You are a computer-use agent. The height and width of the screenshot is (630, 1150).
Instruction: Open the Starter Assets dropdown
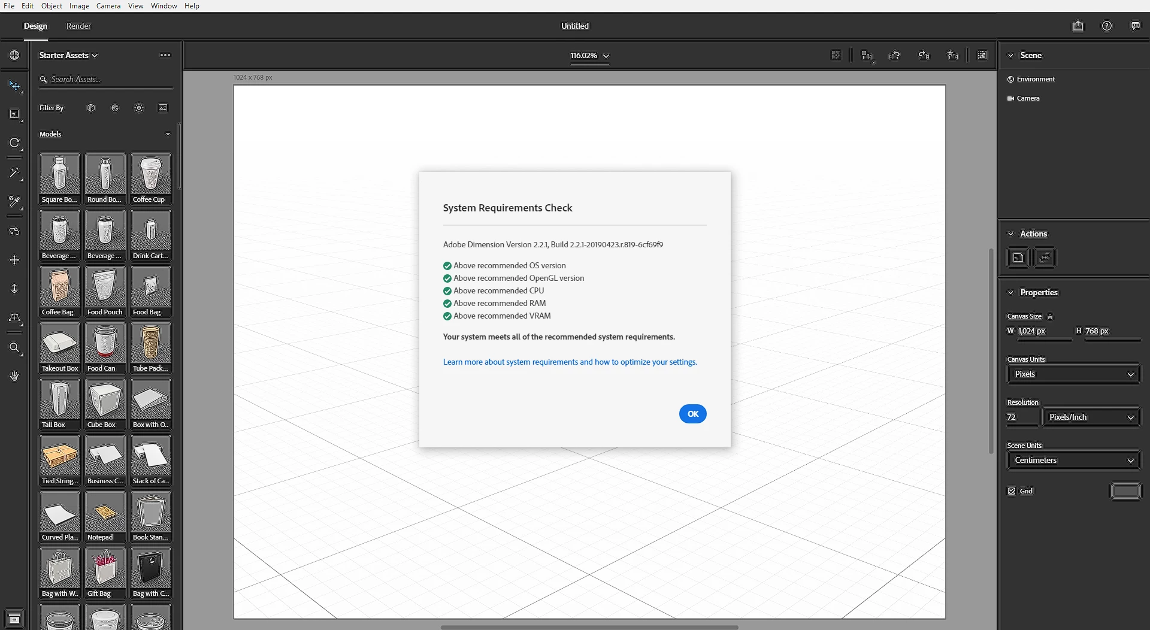(x=68, y=55)
